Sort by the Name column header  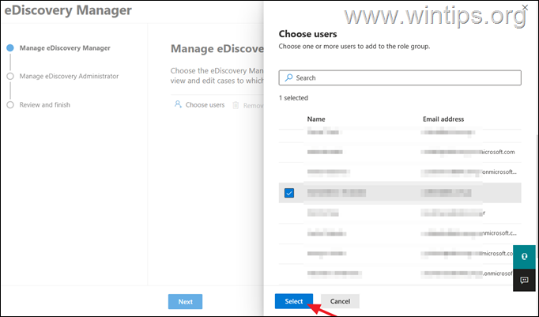click(316, 119)
